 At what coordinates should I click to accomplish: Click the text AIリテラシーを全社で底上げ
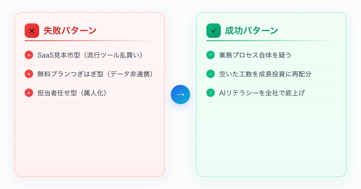262,93
